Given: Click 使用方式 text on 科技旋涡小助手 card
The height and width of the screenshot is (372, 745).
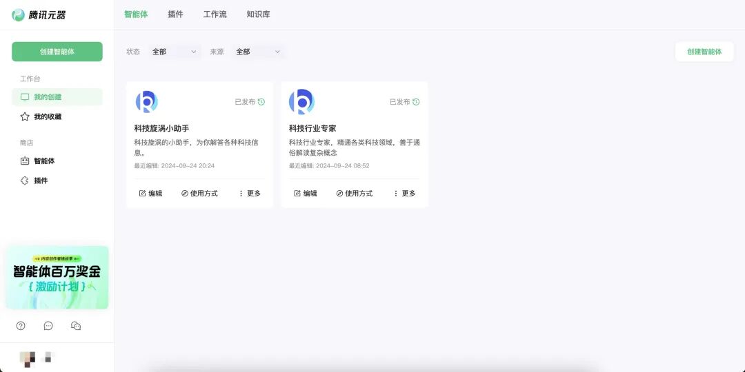Looking at the screenshot, I should [x=203, y=193].
